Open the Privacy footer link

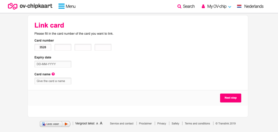[162, 124]
